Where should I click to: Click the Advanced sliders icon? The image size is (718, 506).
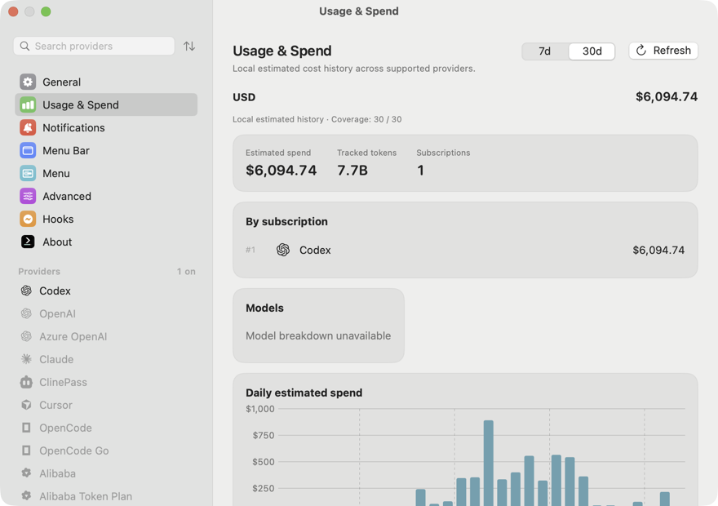point(28,197)
